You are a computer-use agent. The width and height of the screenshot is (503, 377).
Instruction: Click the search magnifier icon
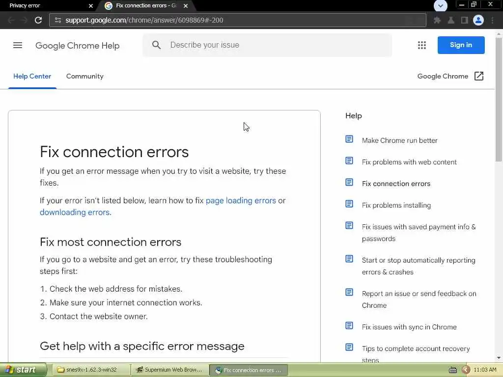(156, 45)
